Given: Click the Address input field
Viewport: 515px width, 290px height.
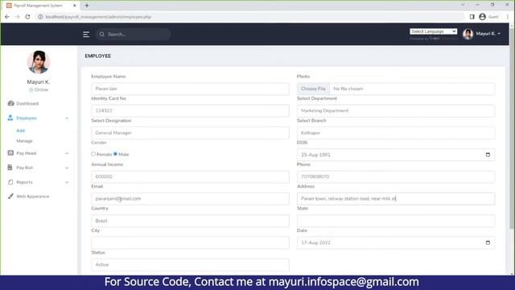Looking at the screenshot, I should pyautogui.click(x=396, y=199).
